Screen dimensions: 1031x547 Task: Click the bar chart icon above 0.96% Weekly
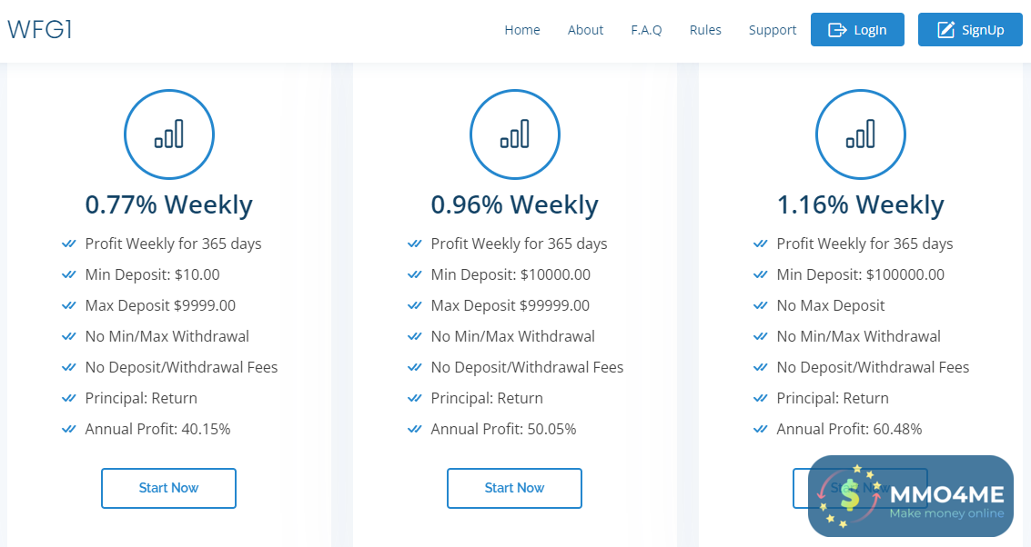[x=515, y=134]
